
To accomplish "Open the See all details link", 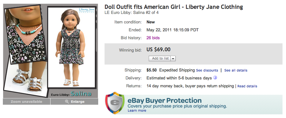I will tap(236, 71).
